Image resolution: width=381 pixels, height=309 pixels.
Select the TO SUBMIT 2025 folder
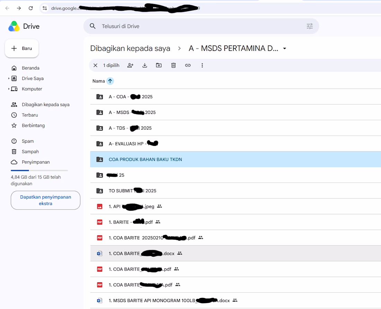(x=236, y=191)
